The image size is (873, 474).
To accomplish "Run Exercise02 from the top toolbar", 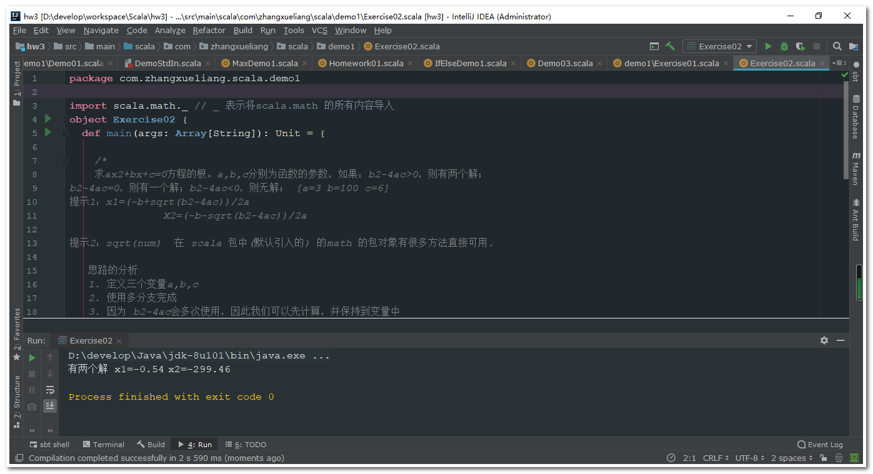I will point(769,46).
